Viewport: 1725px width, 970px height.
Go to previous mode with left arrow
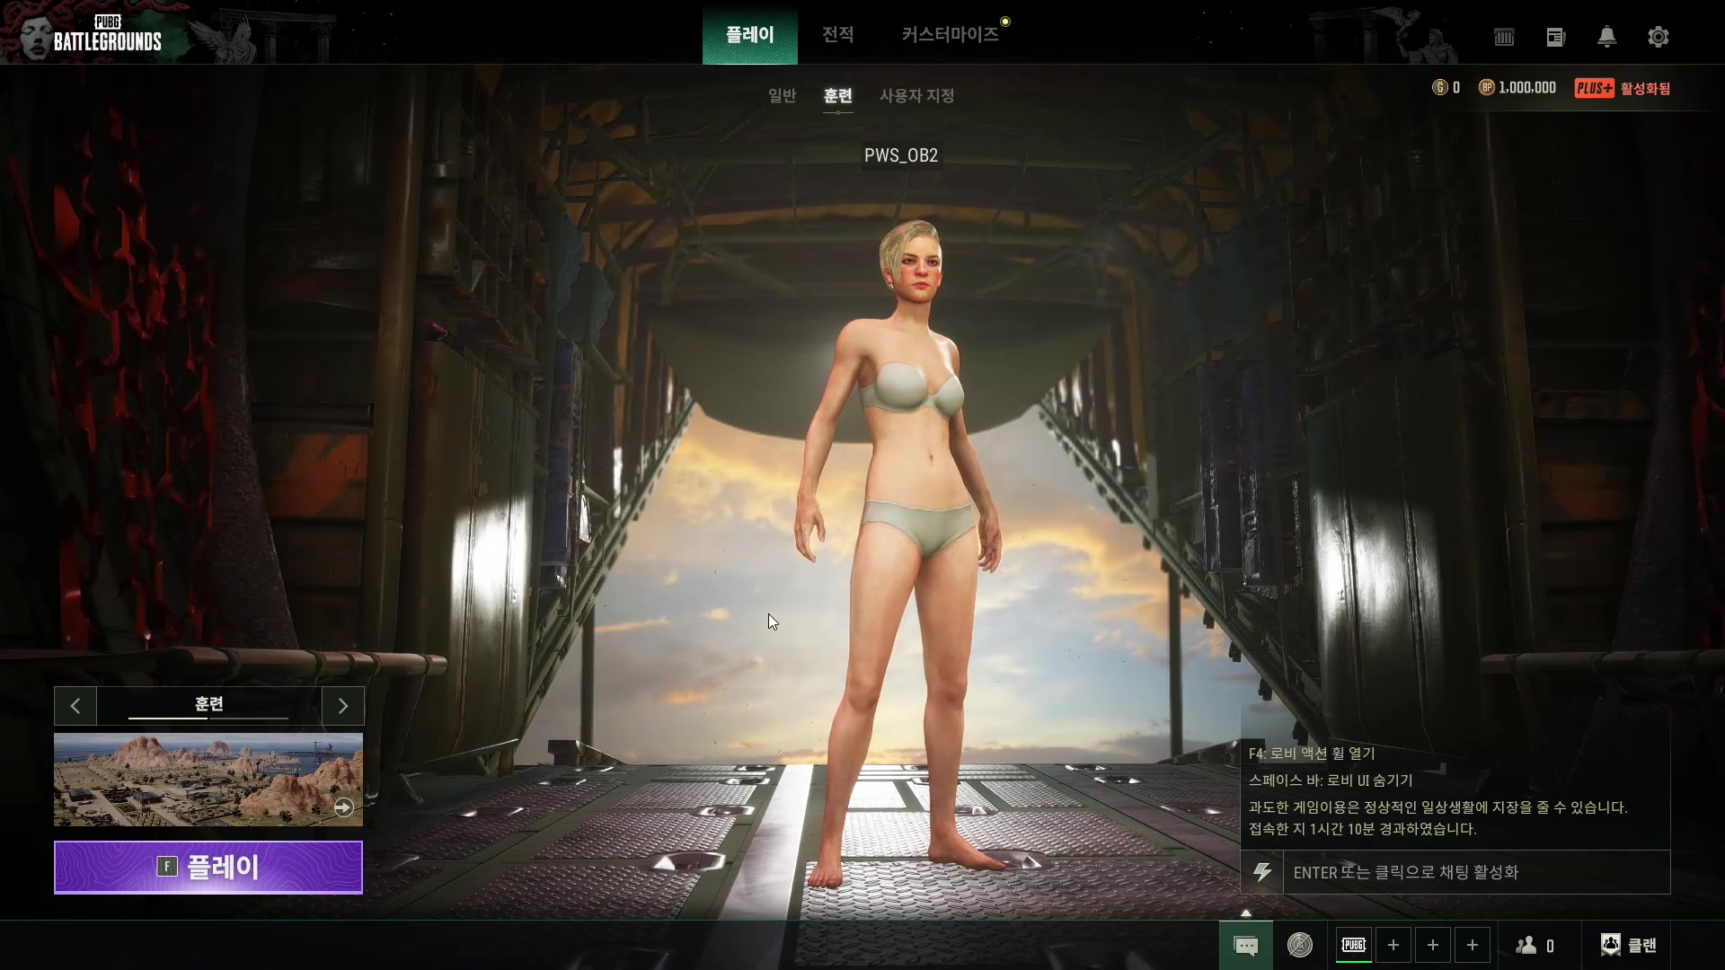click(x=75, y=706)
